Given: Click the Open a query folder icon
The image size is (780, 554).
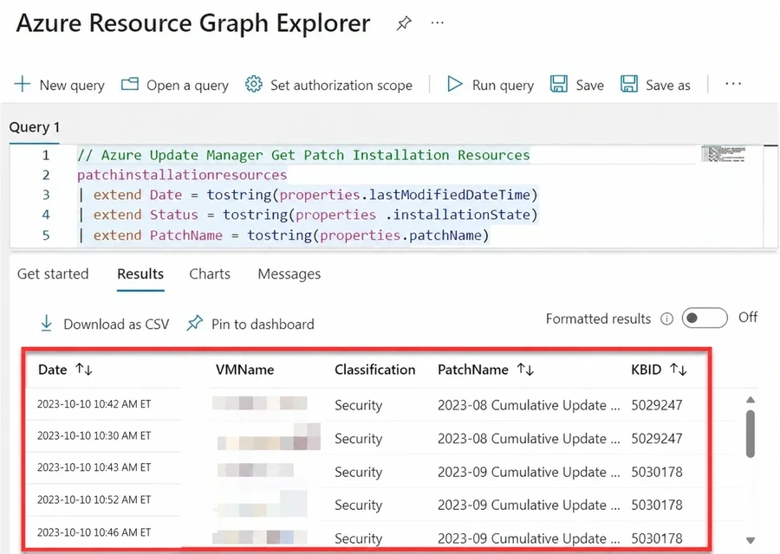Looking at the screenshot, I should pos(130,84).
